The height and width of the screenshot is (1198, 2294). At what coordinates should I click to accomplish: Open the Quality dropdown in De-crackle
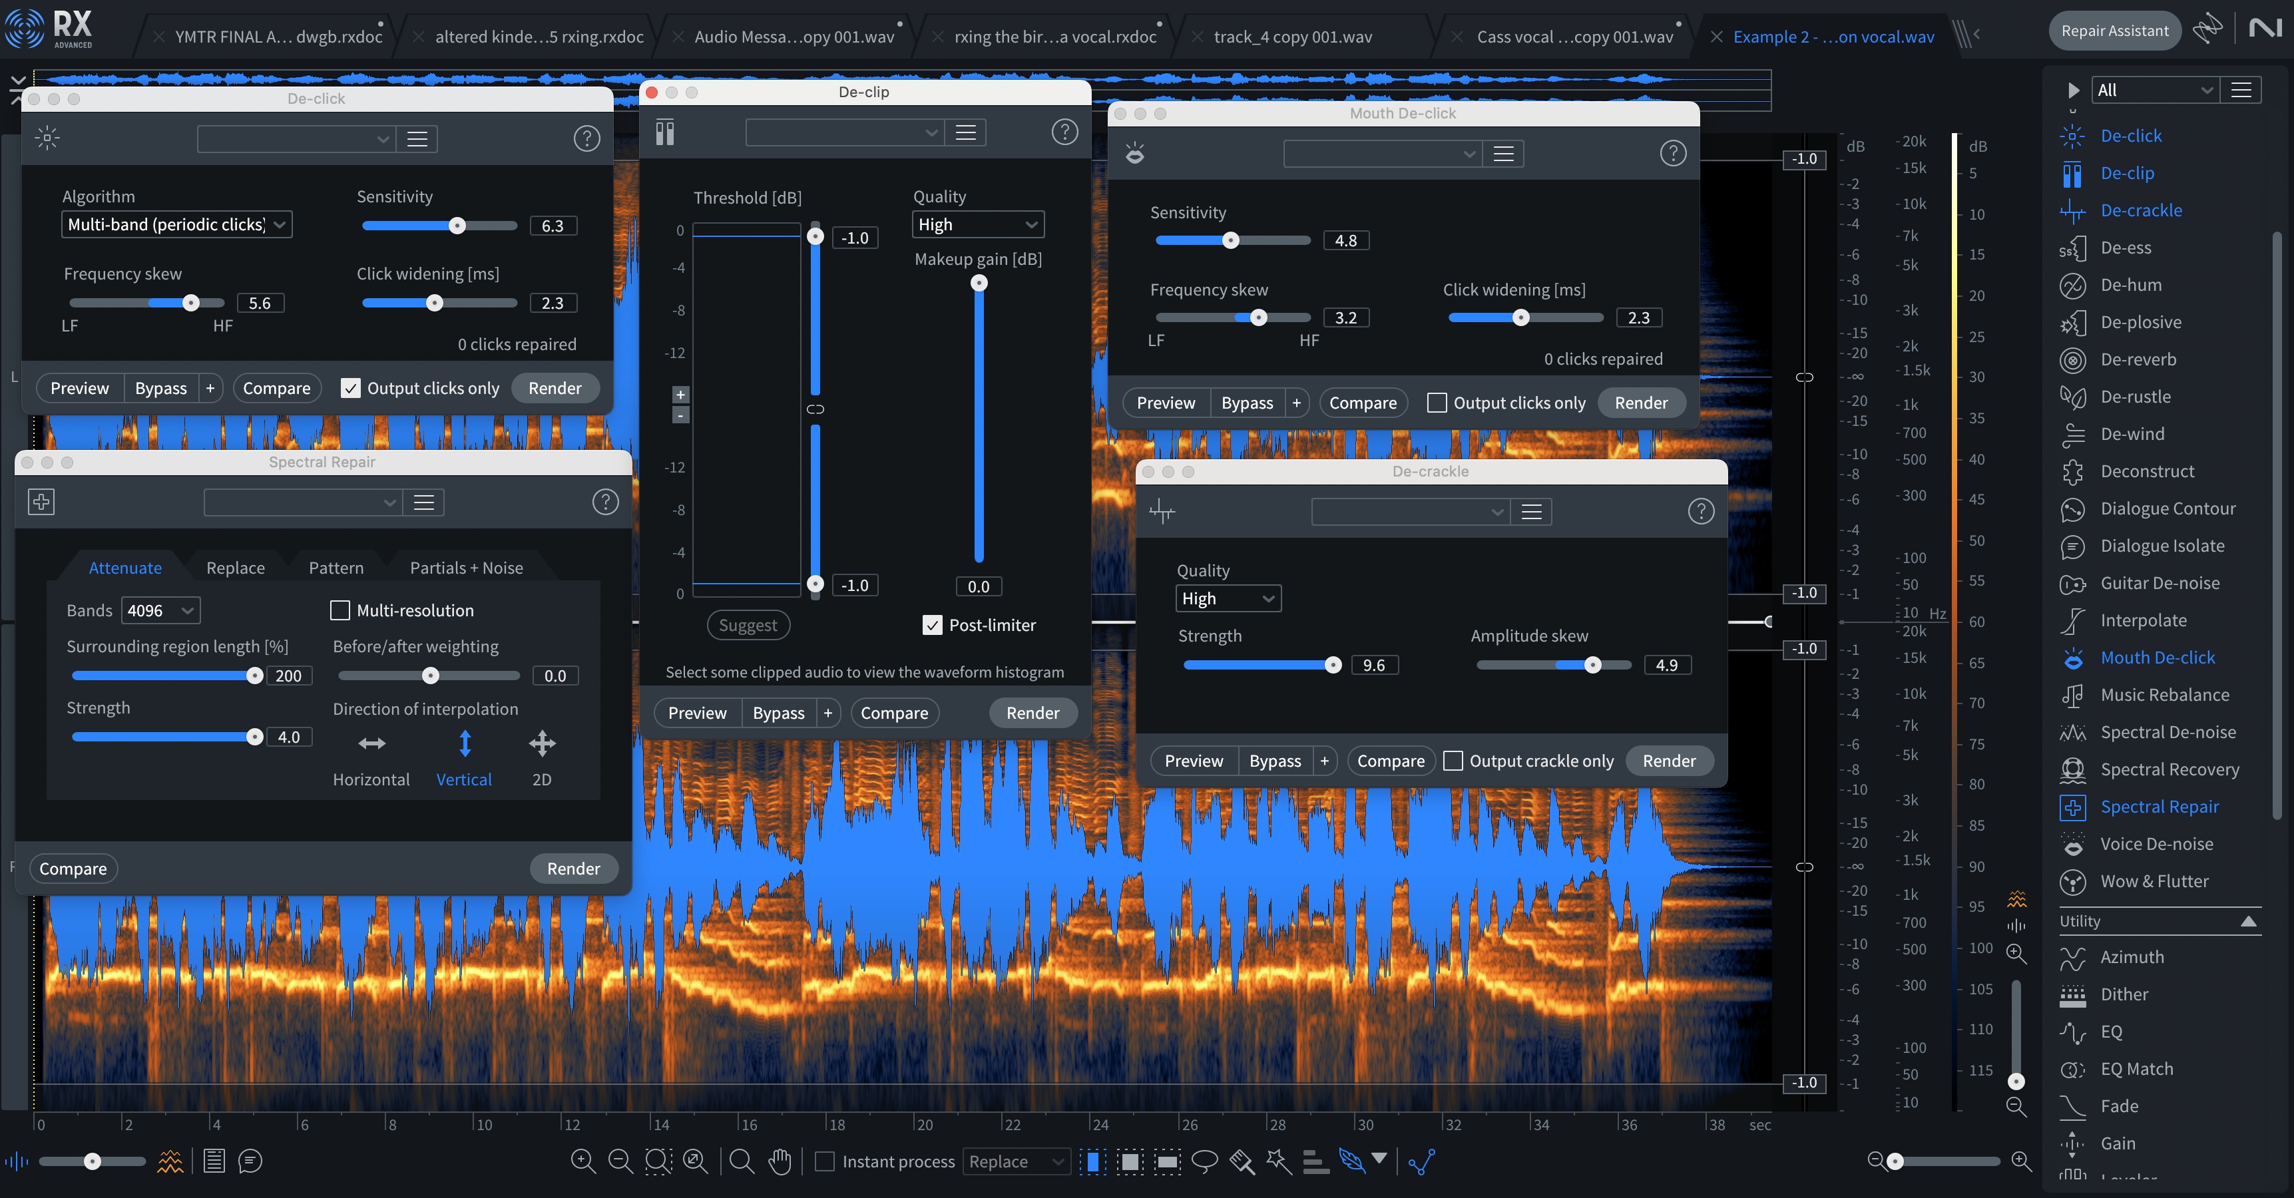1227,599
